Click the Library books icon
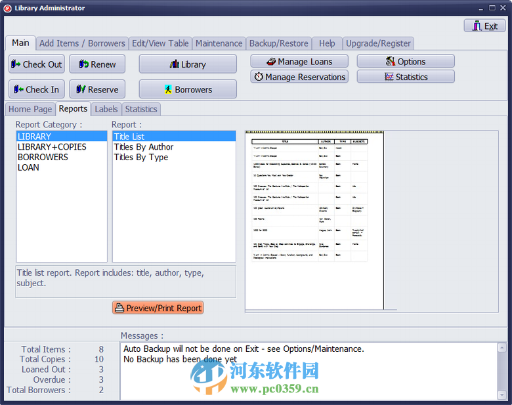The width and height of the screenshot is (512, 405). pos(175,64)
